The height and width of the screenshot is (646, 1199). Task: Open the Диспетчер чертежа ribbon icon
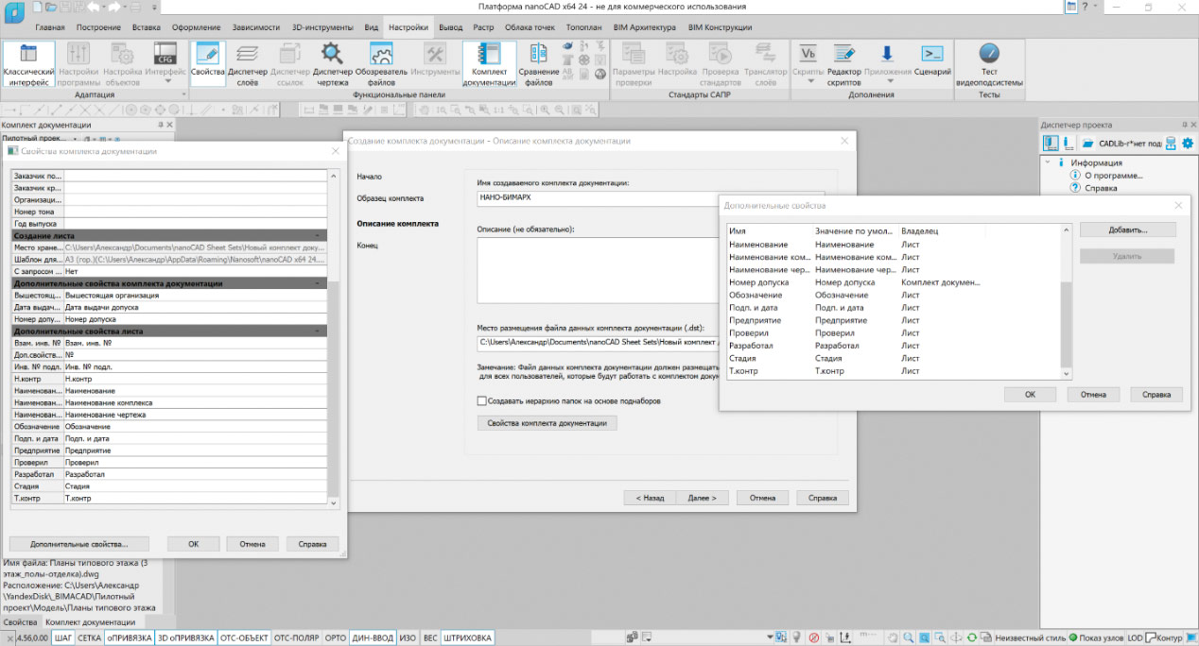coord(332,64)
